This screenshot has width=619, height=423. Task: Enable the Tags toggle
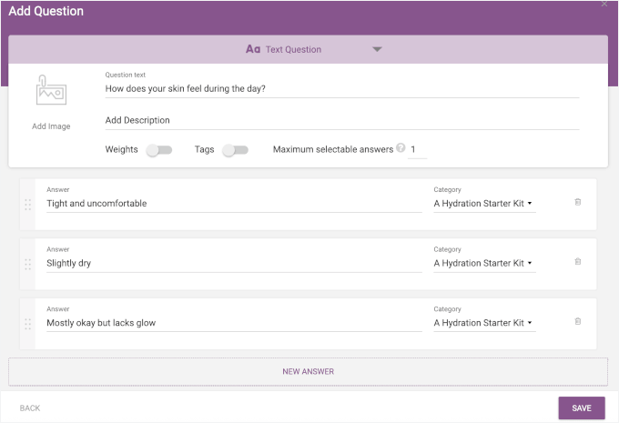coord(235,150)
